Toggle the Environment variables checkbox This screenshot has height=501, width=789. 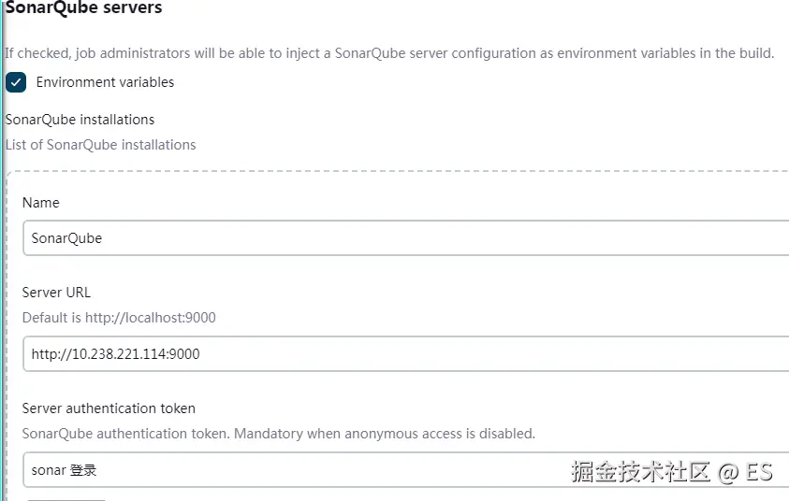[x=16, y=82]
